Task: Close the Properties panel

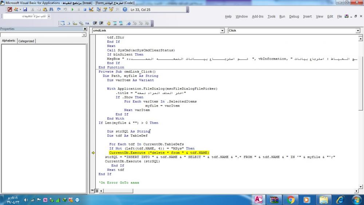Action: (x=85, y=29)
